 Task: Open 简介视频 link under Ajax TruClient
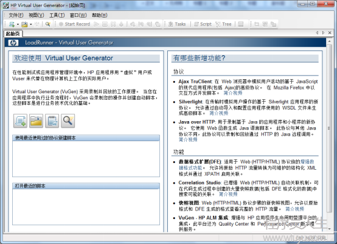(233, 93)
